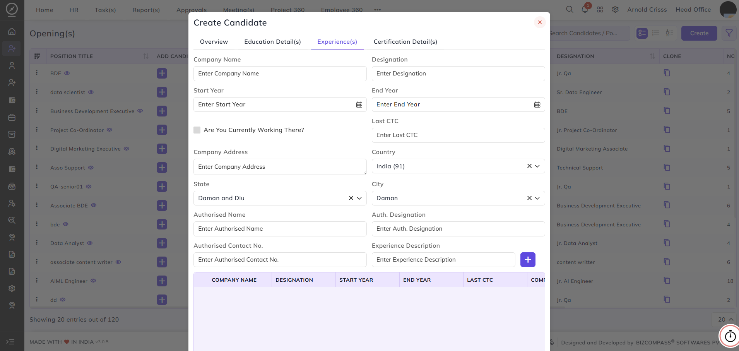
Task: Click the search magnifier icon in top bar
Action: [570, 9]
